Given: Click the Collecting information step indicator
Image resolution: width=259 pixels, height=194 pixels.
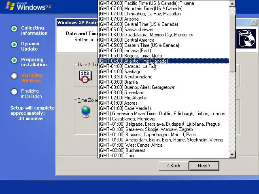Looking at the screenshot, I should 14,29.
